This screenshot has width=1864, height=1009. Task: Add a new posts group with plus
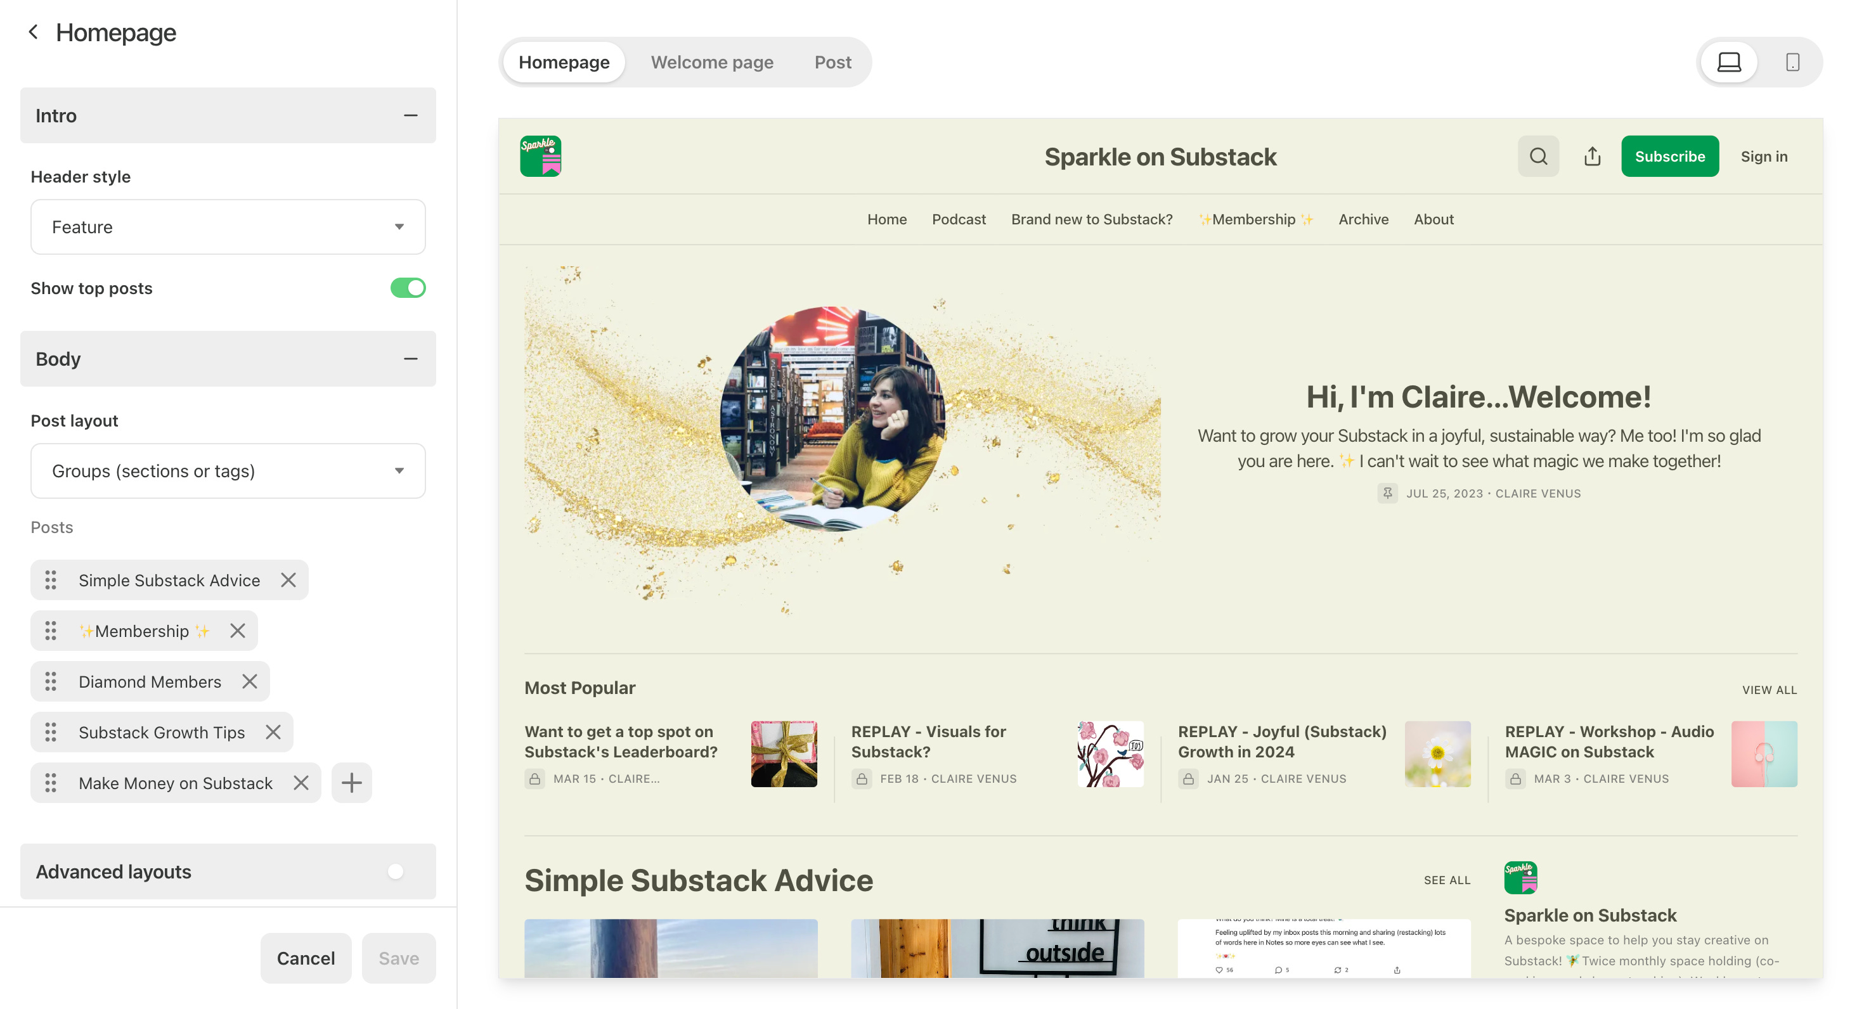352,783
